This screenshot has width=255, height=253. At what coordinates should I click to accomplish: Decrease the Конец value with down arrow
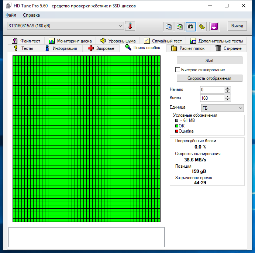[x=228, y=100]
